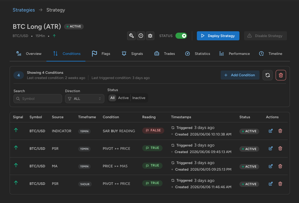Click the Deploy Strategy button
The height and width of the screenshot is (203, 299).
[x=218, y=36]
